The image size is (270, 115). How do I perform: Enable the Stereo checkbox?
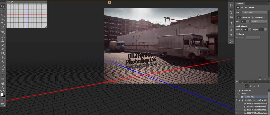click(x=237, y=34)
